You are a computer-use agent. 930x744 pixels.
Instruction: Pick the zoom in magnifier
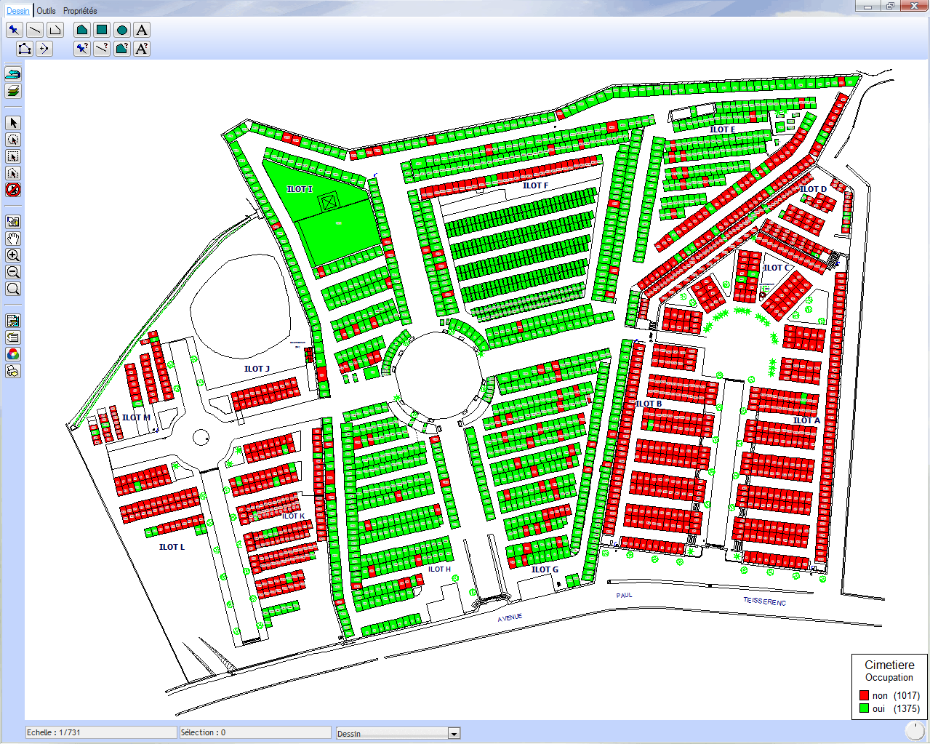[x=13, y=255]
